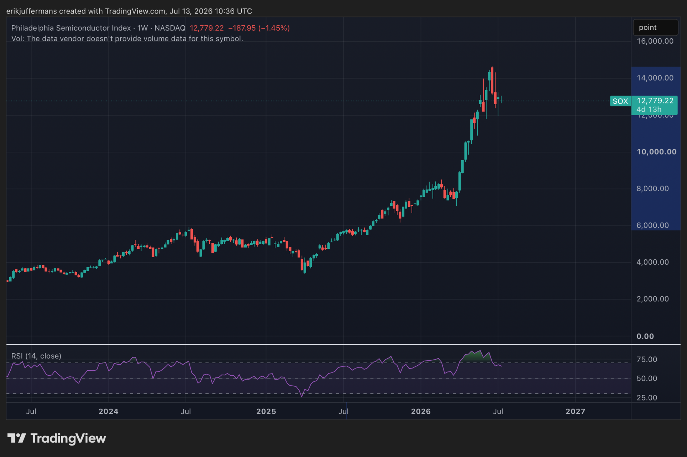Click the 2,000.00 price axis label
The width and height of the screenshot is (687, 457).
(652, 299)
